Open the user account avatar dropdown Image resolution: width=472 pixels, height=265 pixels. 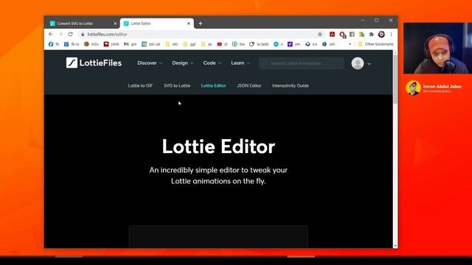point(361,63)
